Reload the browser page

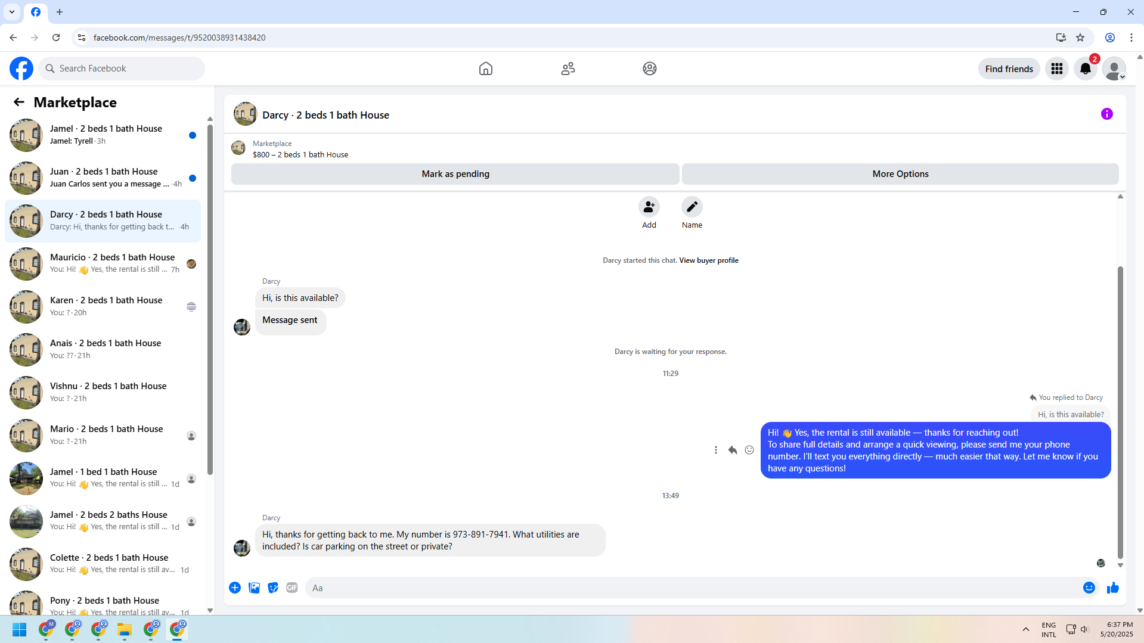click(56, 38)
